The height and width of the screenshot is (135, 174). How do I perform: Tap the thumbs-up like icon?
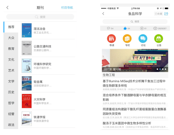125,28
